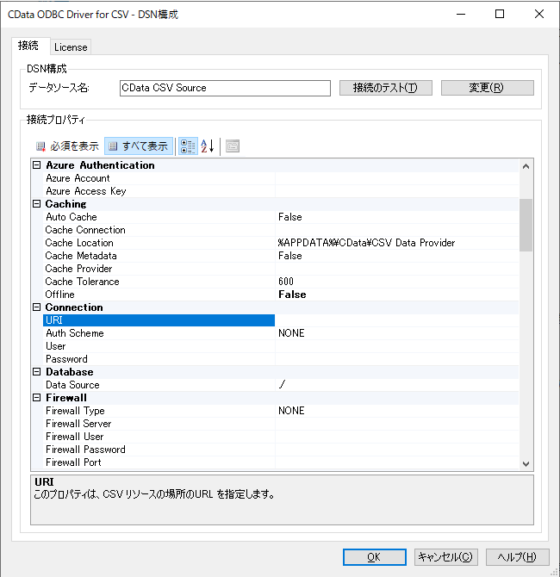Viewport: 560px width, 577px height.
Task: Select the Auth Scheme property
Action: coord(159,333)
